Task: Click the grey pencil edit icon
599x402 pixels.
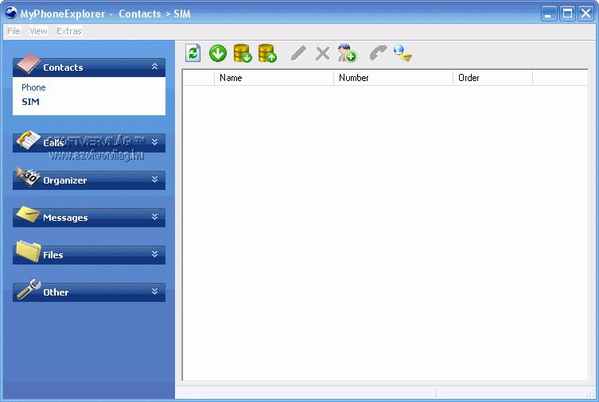Action: click(x=298, y=53)
